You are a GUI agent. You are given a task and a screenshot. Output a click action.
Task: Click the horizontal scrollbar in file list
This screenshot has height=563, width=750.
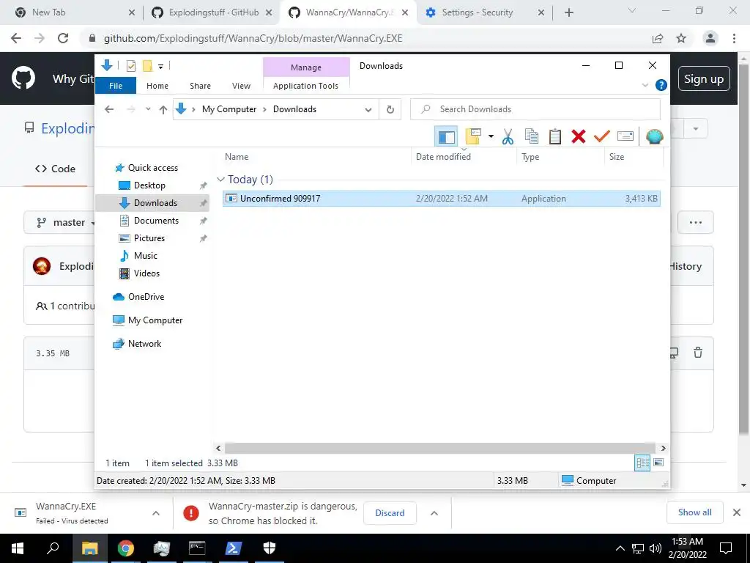click(440, 449)
